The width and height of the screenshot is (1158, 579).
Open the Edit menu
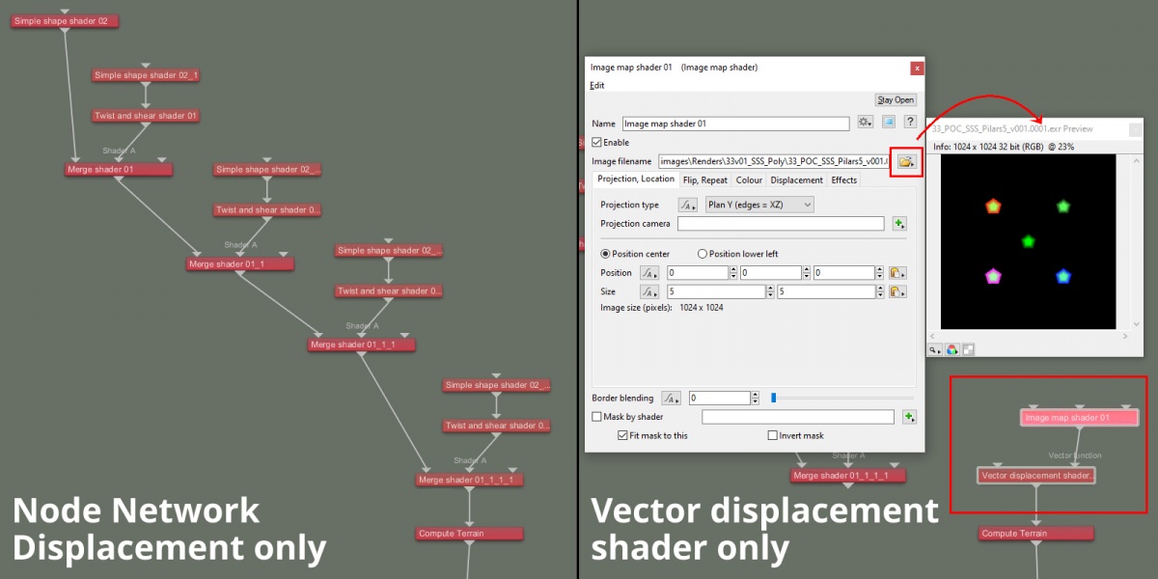(x=596, y=85)
